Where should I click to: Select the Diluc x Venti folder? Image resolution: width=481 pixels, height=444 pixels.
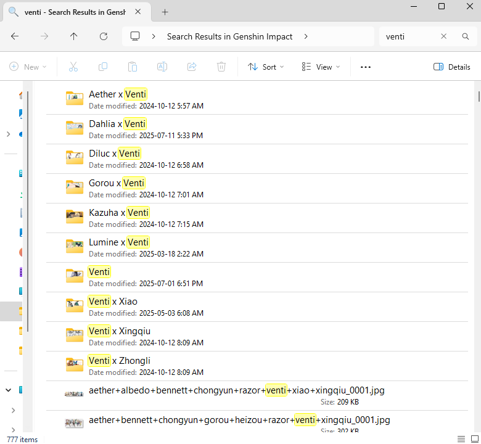pos(257,159)
